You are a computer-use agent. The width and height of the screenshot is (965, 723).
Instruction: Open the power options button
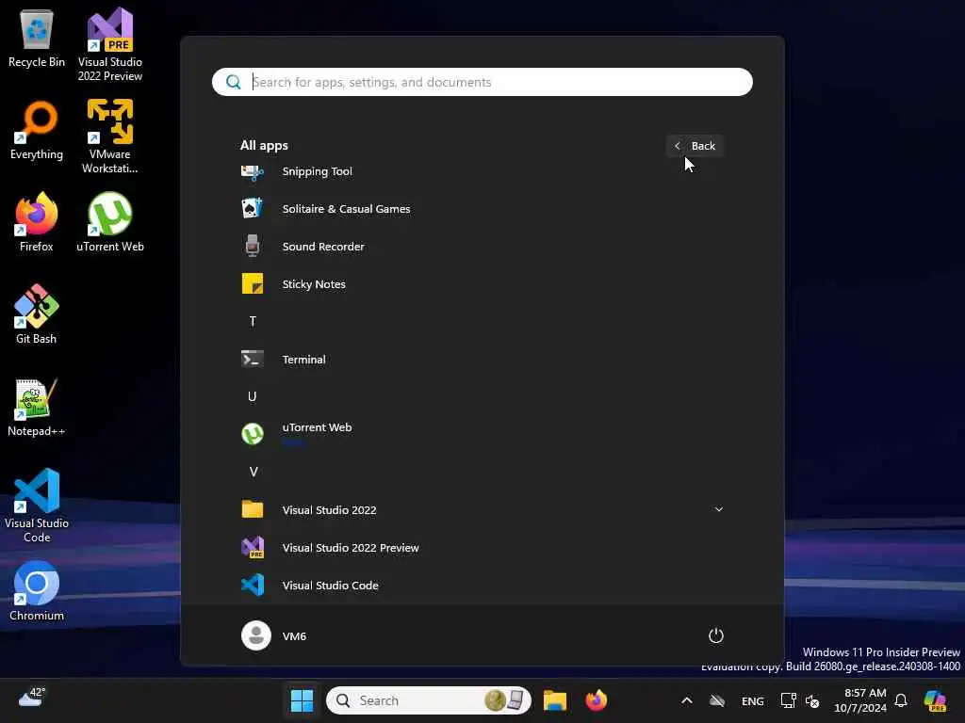[x=716, y=635]
